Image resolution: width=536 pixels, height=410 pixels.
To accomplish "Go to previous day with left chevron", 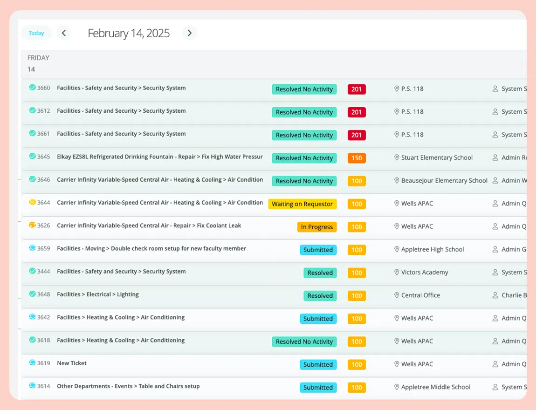I will point(63,33).
